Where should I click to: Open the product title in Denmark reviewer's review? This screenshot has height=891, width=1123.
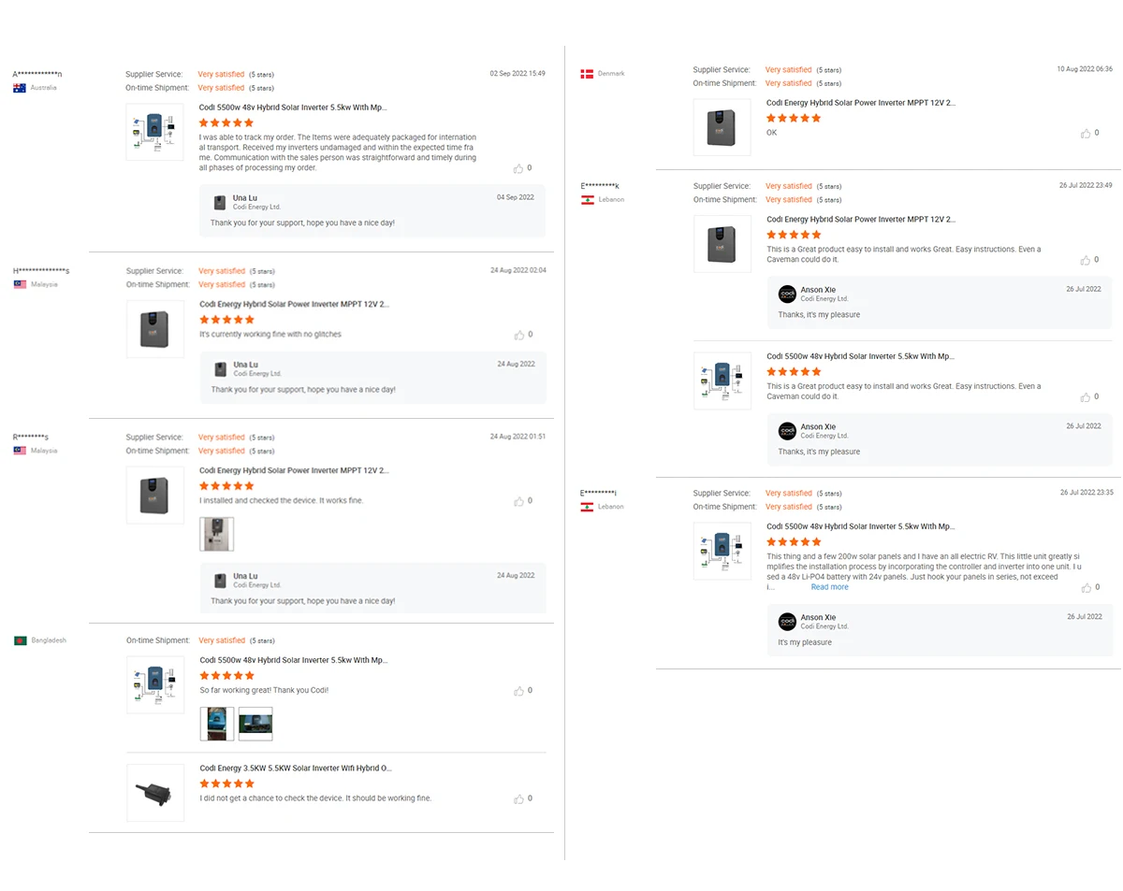(861, 103)
